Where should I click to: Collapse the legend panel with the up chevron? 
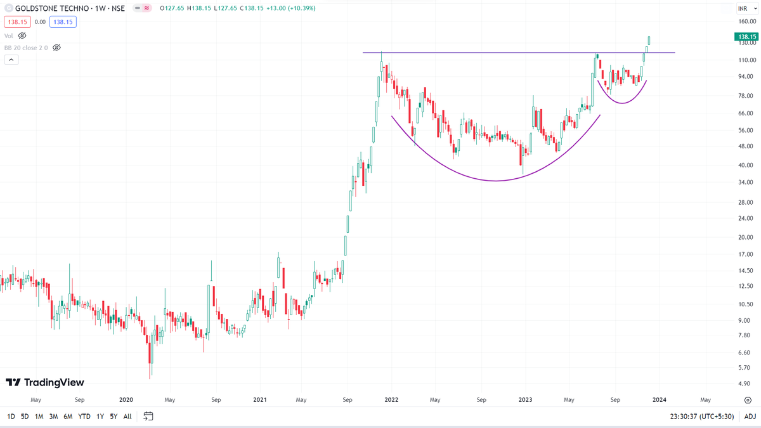coord(11,59)
